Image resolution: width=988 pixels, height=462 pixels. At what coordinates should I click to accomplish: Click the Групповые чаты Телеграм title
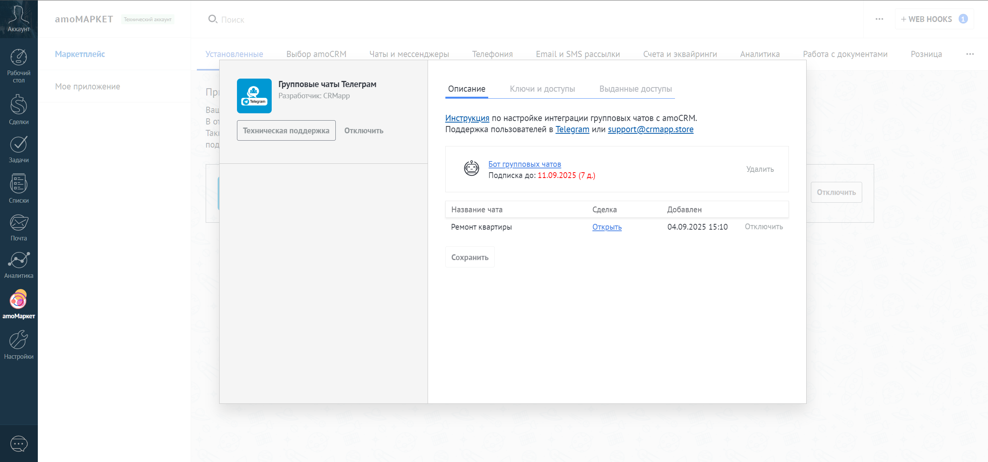coord(327,84)
